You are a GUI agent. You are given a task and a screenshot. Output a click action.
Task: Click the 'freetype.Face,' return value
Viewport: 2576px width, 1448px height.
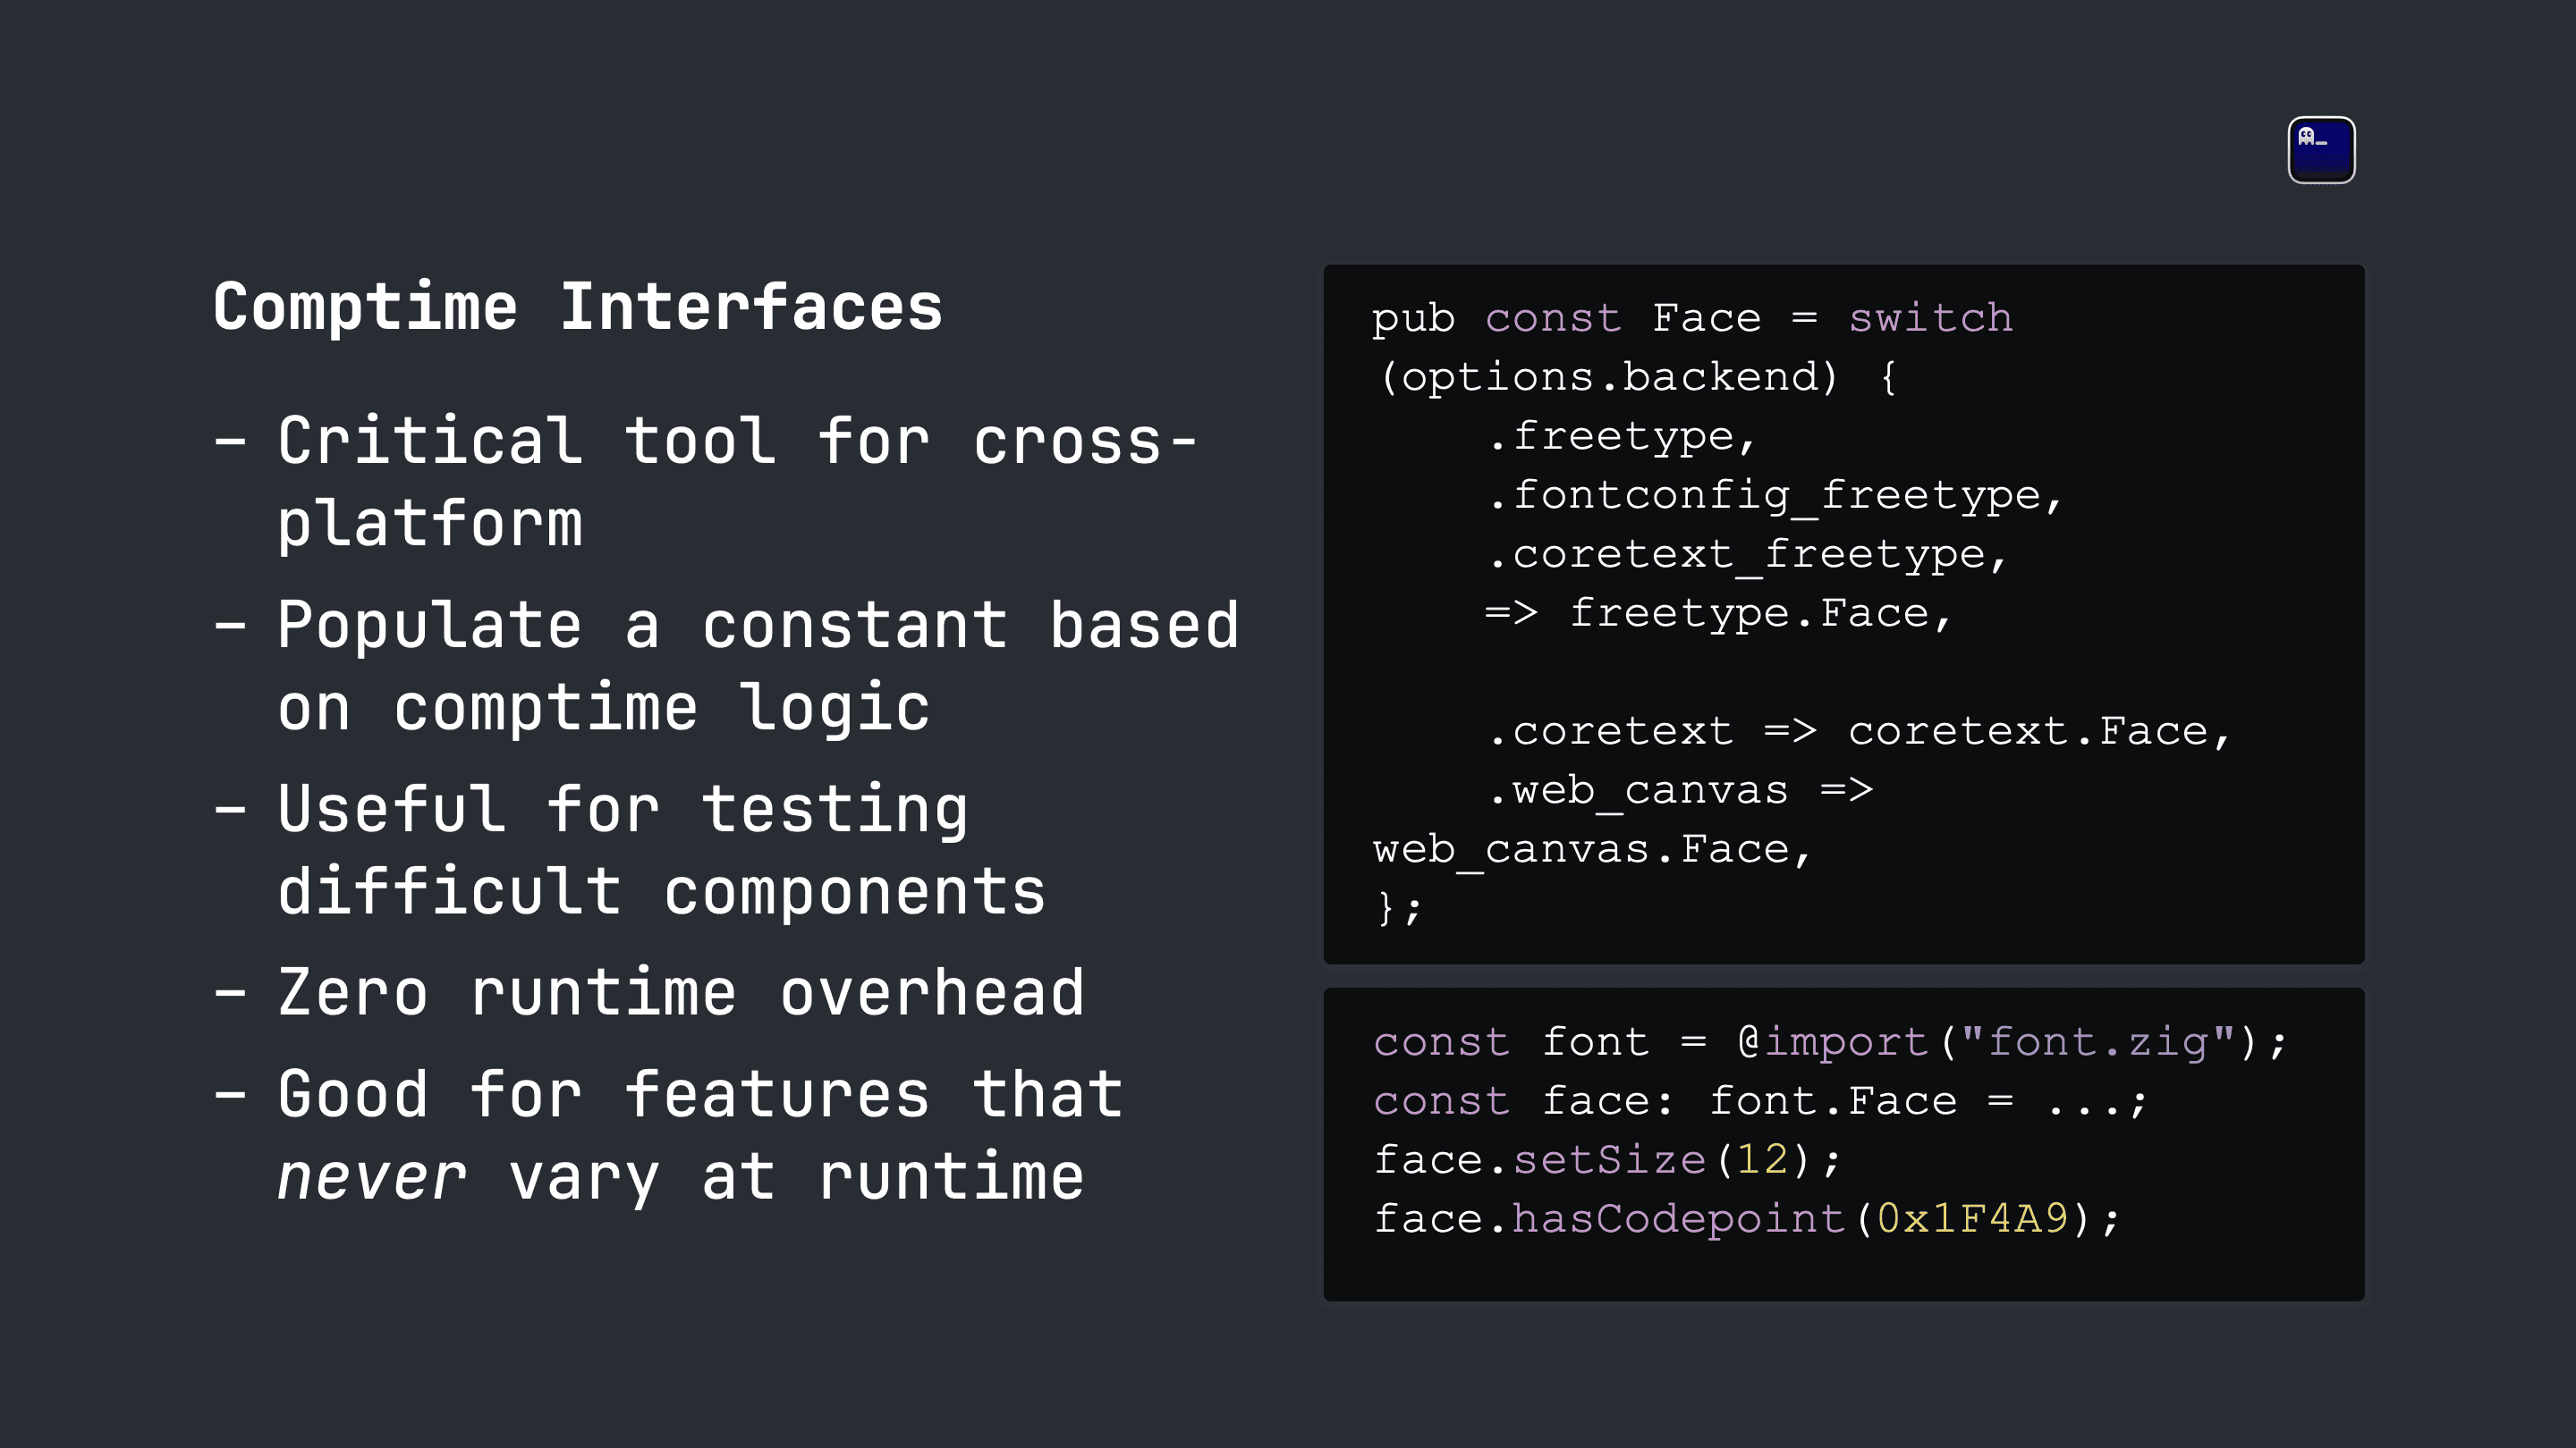coord(1760,613)
